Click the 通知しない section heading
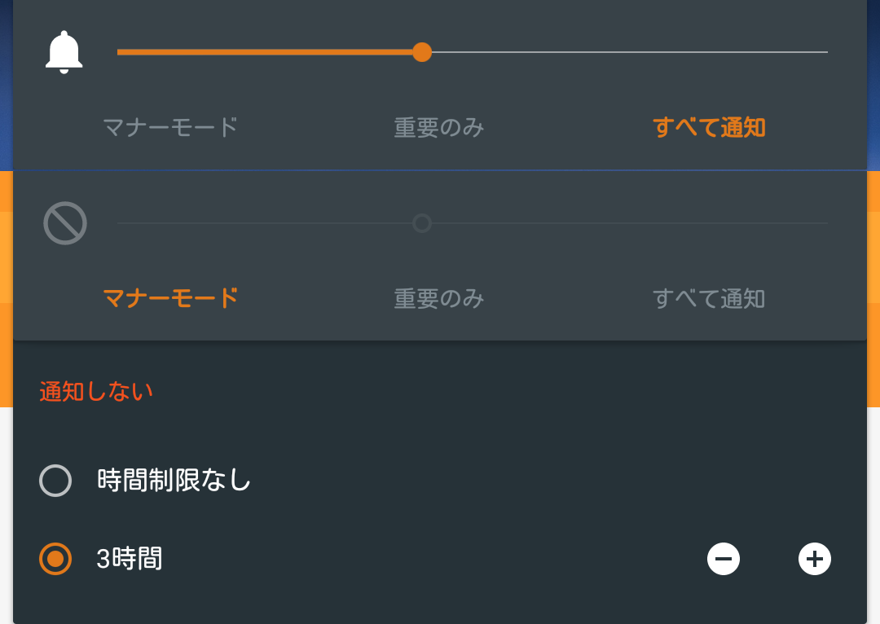The image size is (880, 624). (x=96, y=392)
